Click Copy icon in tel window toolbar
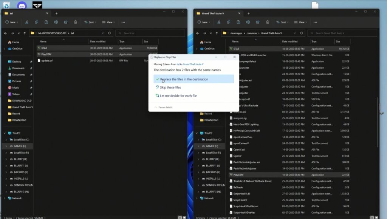The width and height of the screenshot is (387, 219). click(37, 22)
